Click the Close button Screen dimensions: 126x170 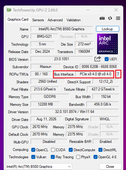coord(110,166)
